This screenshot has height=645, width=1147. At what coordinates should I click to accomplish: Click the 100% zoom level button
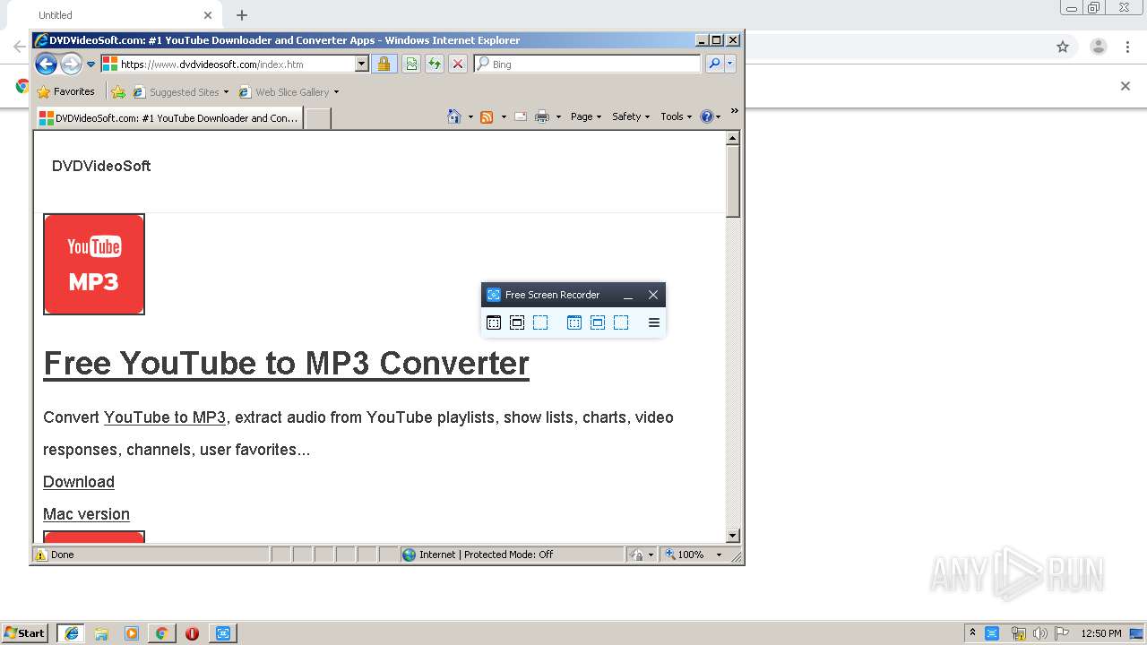click(x=686, y=555)
